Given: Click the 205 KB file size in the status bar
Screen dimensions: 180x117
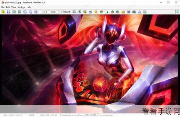Looking at the screenshot, I should pyautogui.click(x=31, y=115).
